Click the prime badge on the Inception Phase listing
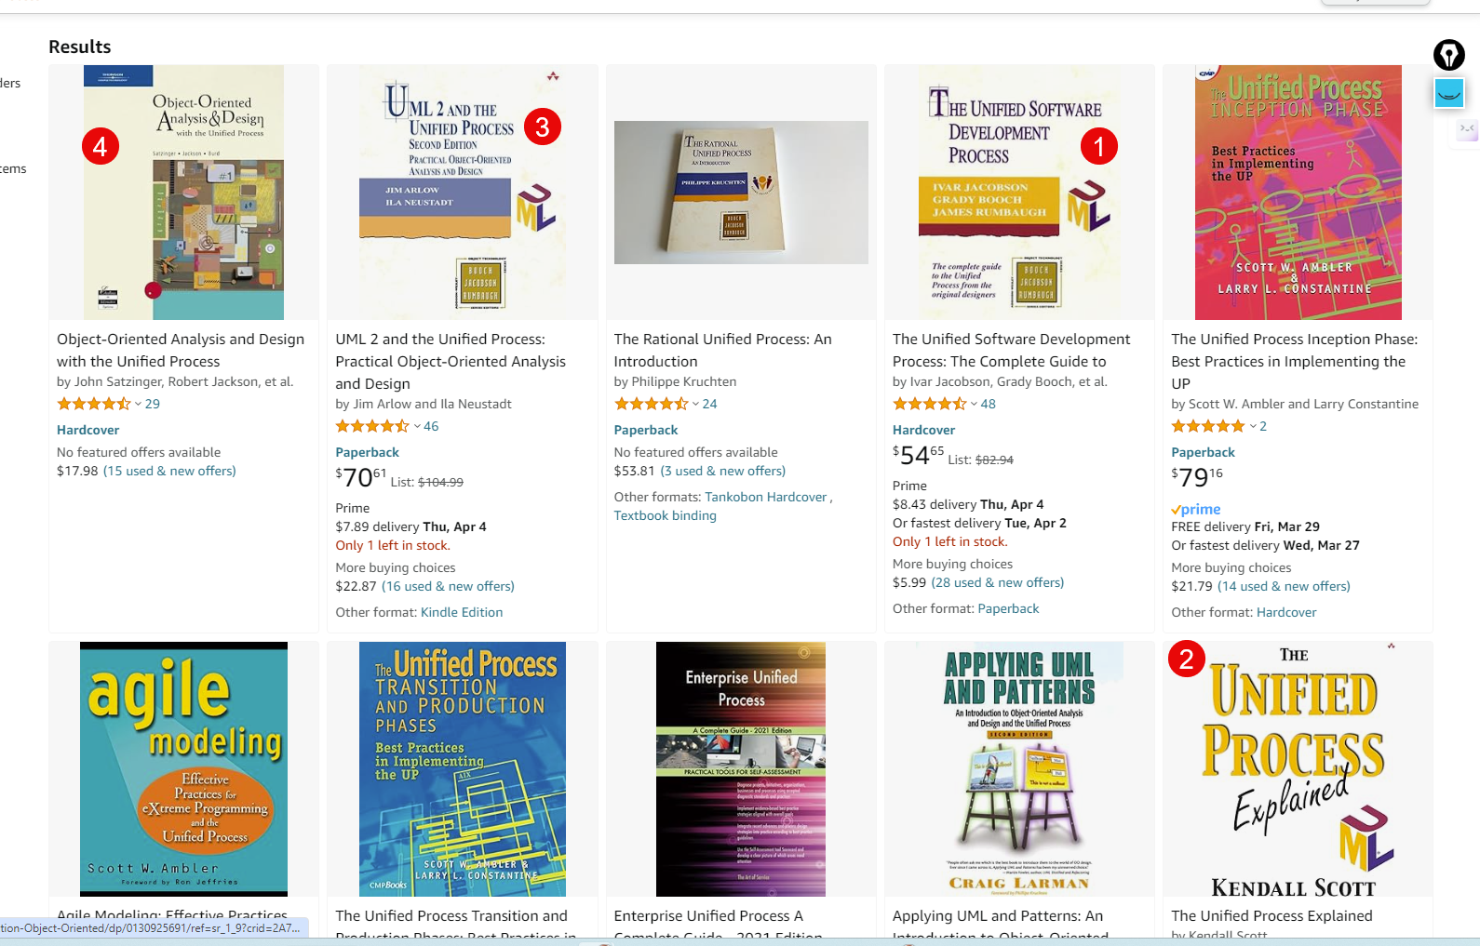The height and width of the screenshot is (946, 1480). 1196,509
